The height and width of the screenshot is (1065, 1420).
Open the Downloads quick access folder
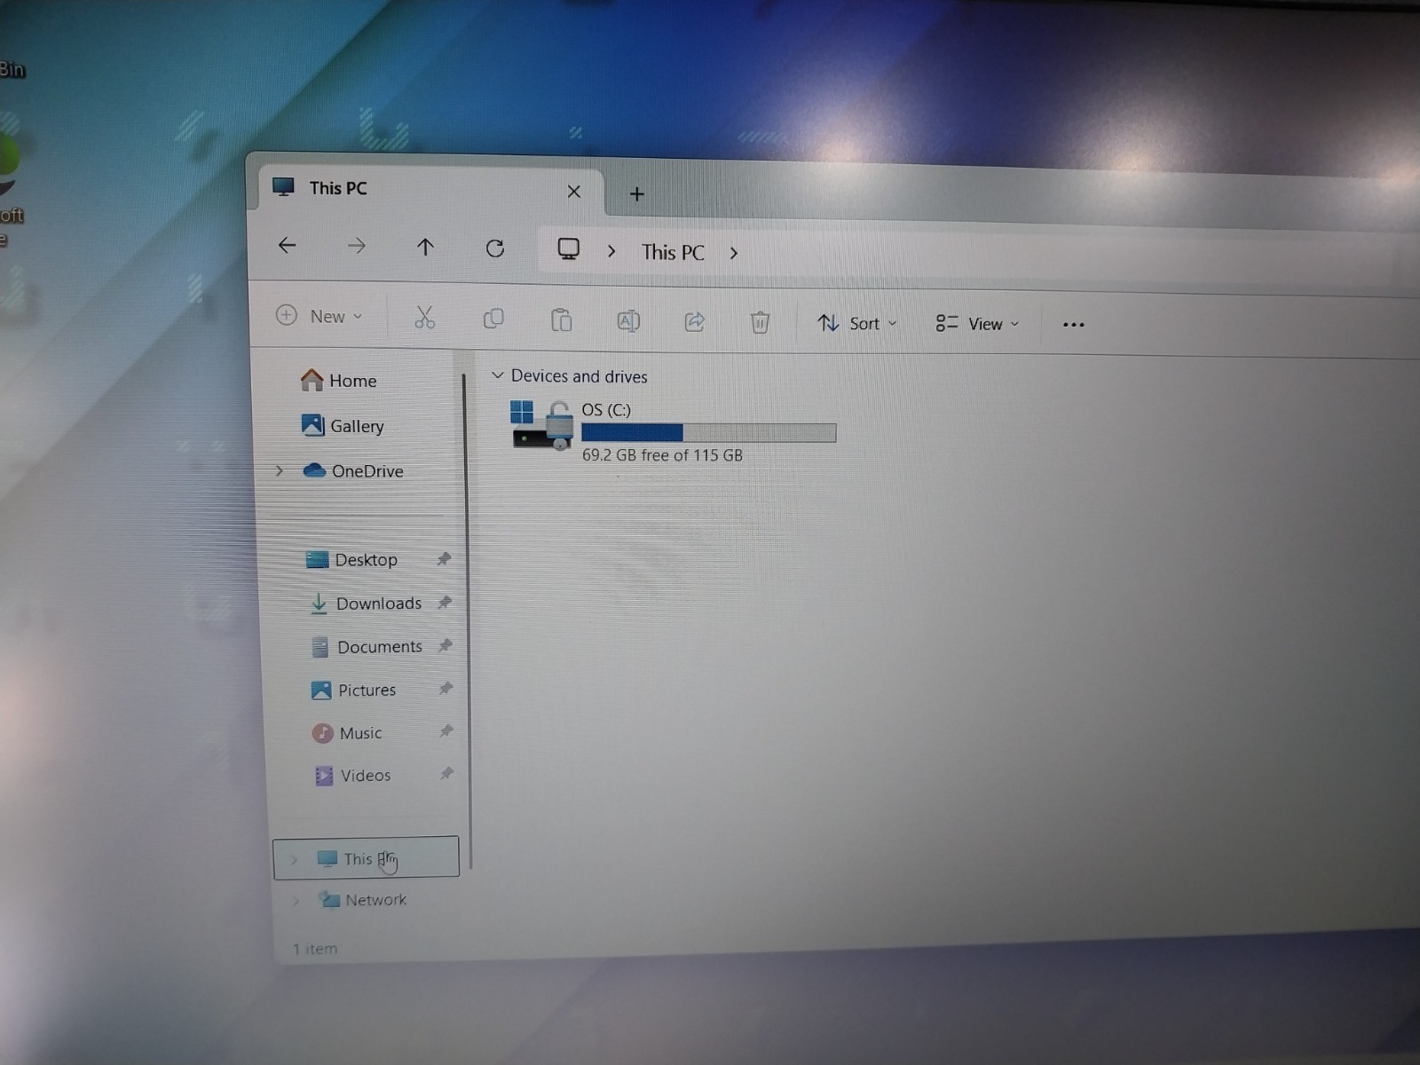pyautogui.click(x=365, y=603)
